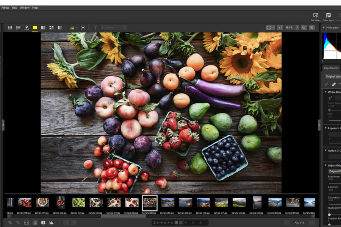Open Other Apps
Screen dimensions: 341x227
328,16
